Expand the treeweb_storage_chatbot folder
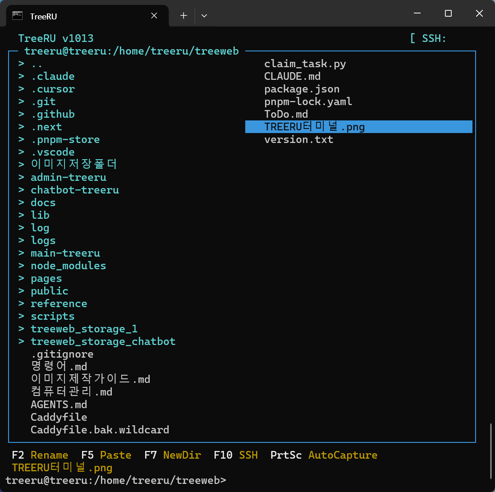Screen dimensions: 495x492 click(103, 341)
